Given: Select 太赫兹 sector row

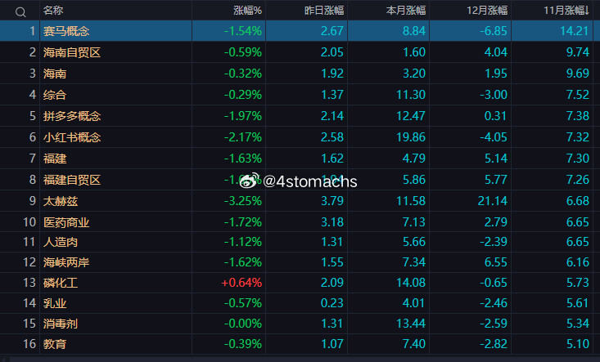Looking at the screenshot, I should click(60, 201).
